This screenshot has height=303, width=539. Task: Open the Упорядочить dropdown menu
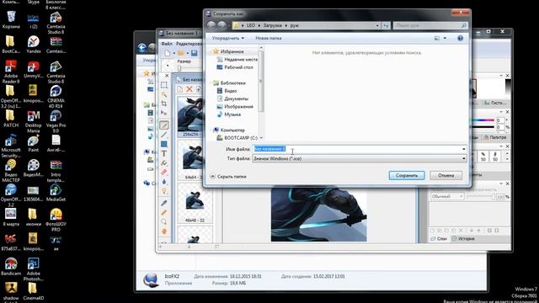pyautogui.click(x=228, y=38)
